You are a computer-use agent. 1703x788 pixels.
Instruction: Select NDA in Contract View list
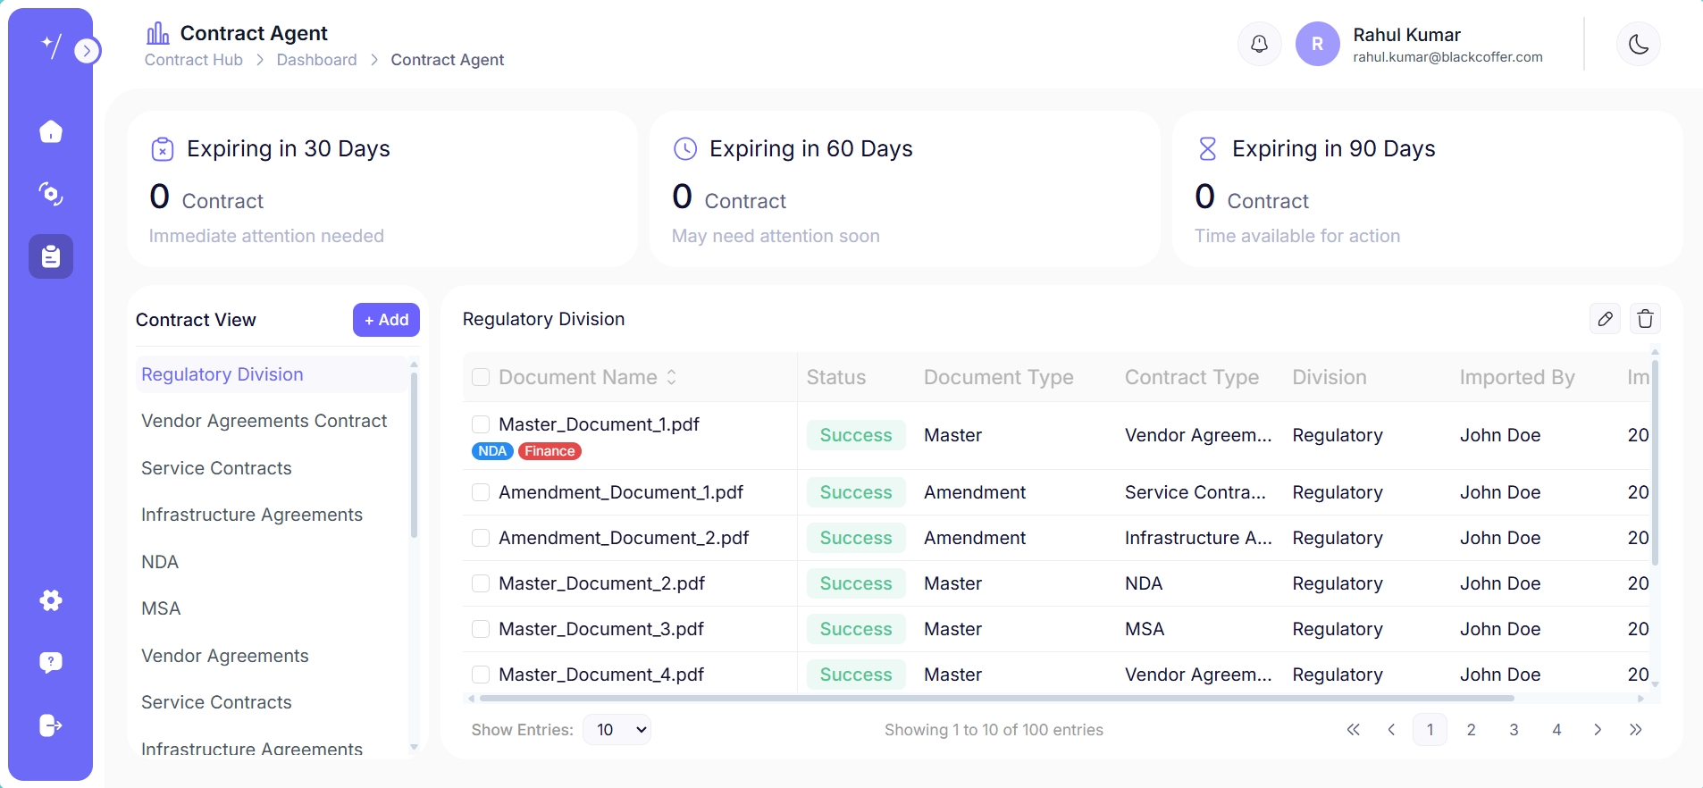160,562
